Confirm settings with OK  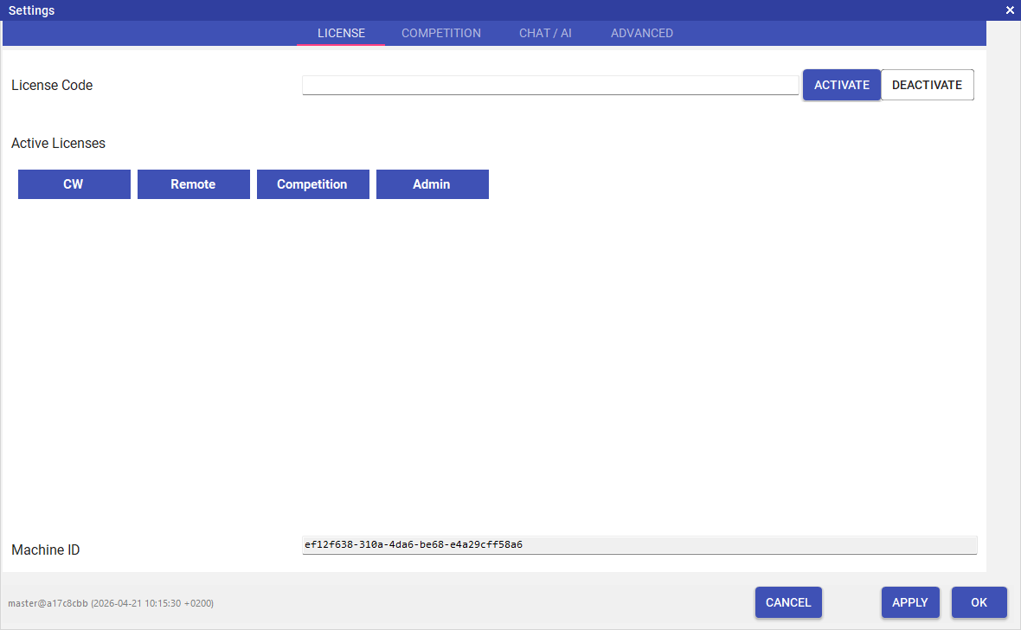979,602
